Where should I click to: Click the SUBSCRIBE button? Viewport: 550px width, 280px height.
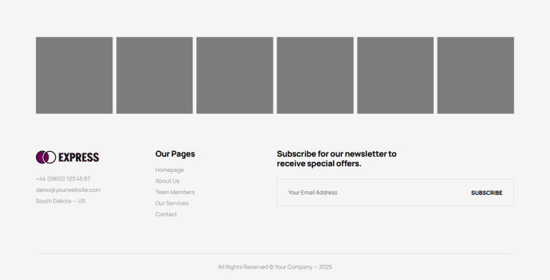[x=487, y=193]
